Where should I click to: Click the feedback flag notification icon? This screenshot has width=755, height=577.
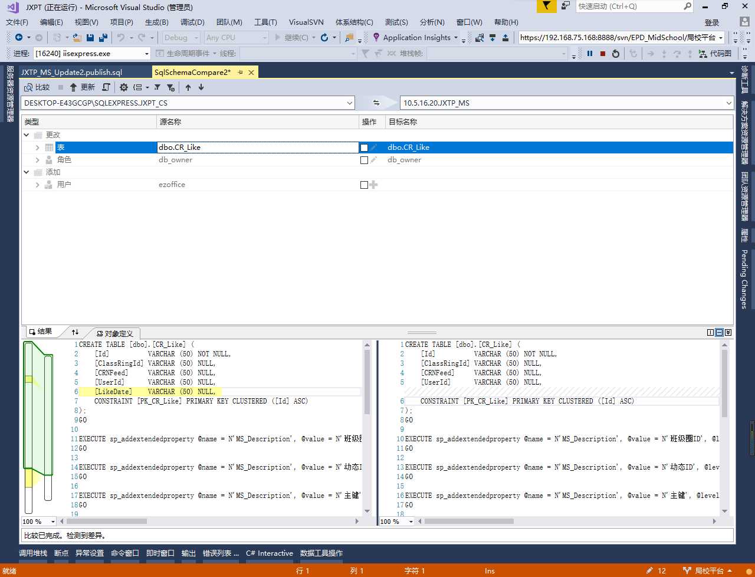click(x=547, y=6)
